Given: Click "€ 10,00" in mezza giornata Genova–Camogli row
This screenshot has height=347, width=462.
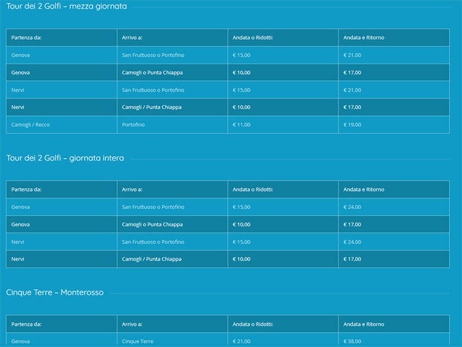Looking at the screenshot, I should (x=241, y=73).
